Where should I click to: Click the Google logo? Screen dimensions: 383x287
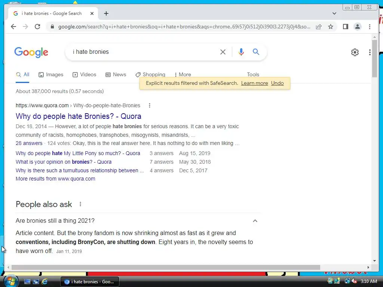[x=31, y=52]
